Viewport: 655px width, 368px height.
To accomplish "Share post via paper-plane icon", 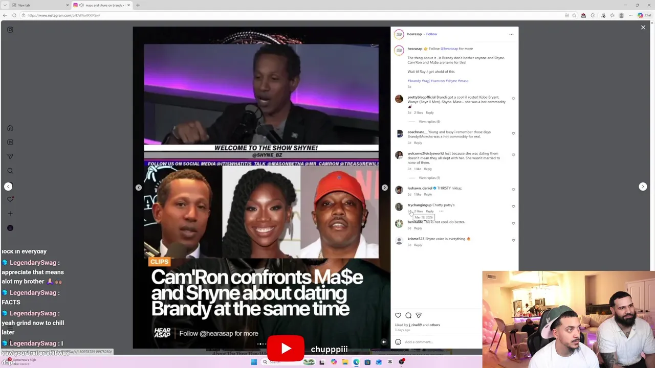I will tap(419, 315).
